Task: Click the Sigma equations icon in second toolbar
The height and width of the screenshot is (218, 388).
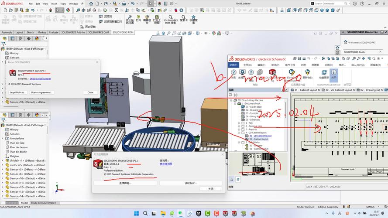Action: click(x=116, y=10)
